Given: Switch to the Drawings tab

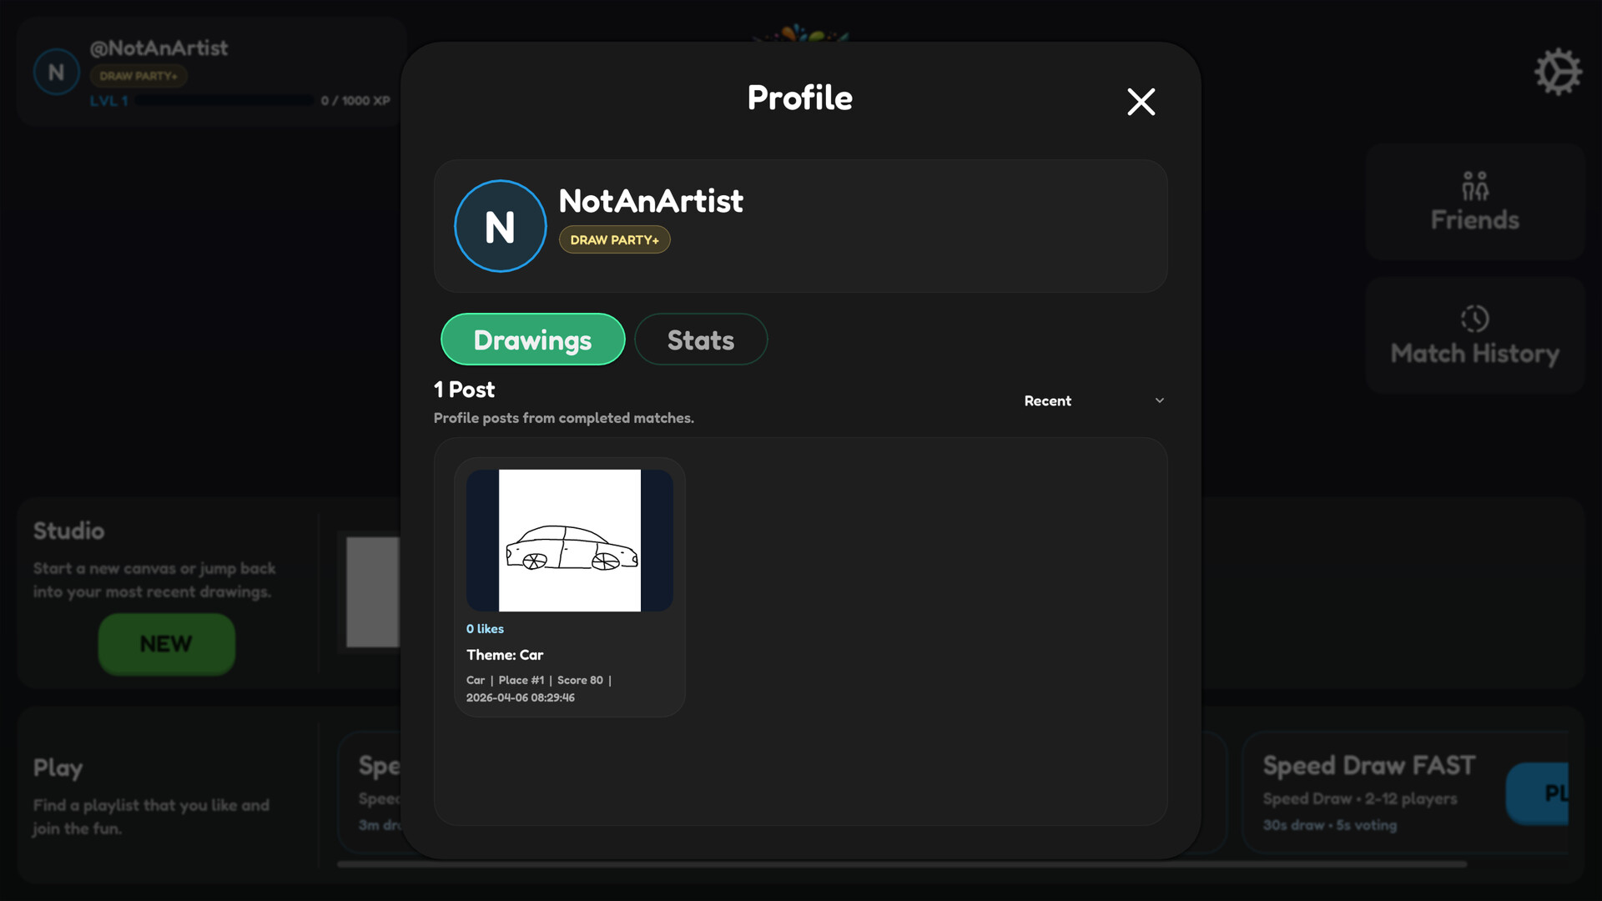Looking at the screenshot, I should pos(532,340).
